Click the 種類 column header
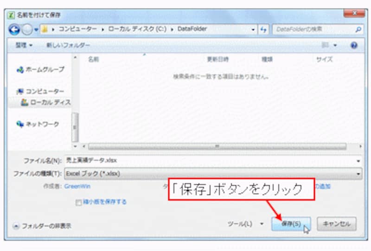 coord(268,59)
